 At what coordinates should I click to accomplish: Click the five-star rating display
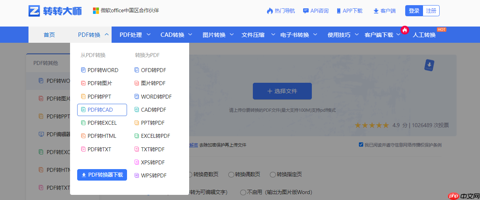[x=372, y=125]
